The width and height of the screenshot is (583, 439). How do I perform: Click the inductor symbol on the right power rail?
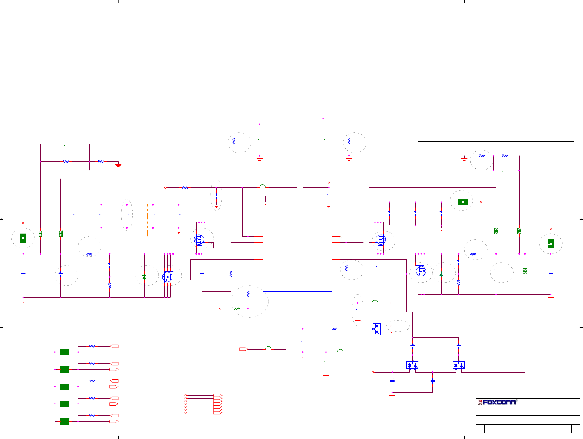[x=473, y=254]
